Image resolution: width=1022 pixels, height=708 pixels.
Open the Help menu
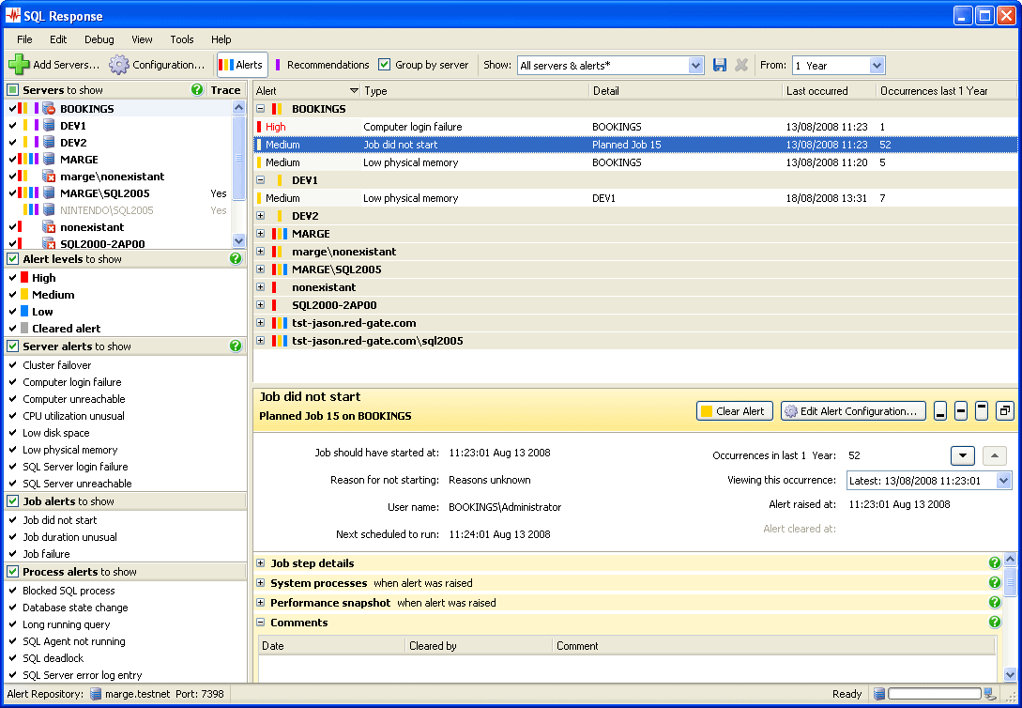(x=221, y=39)
